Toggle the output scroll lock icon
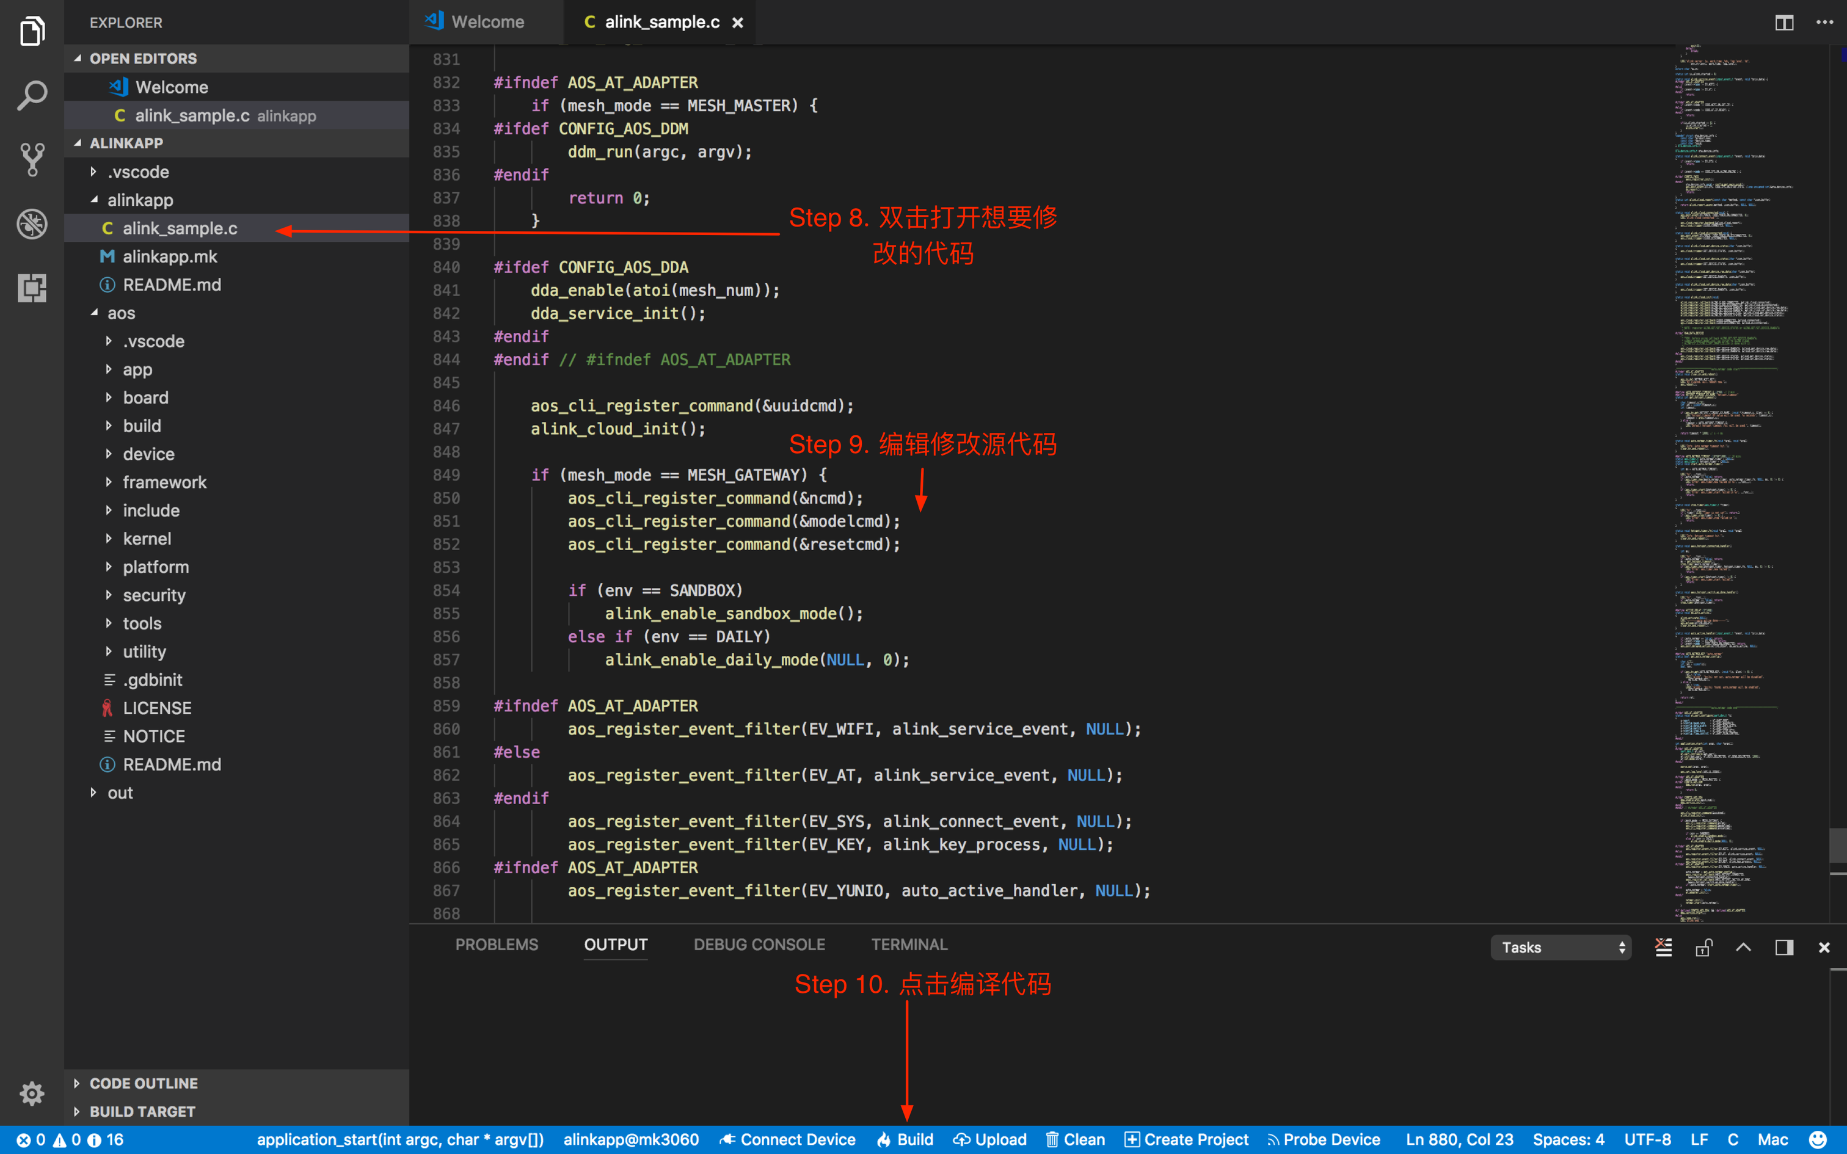 1703,947
